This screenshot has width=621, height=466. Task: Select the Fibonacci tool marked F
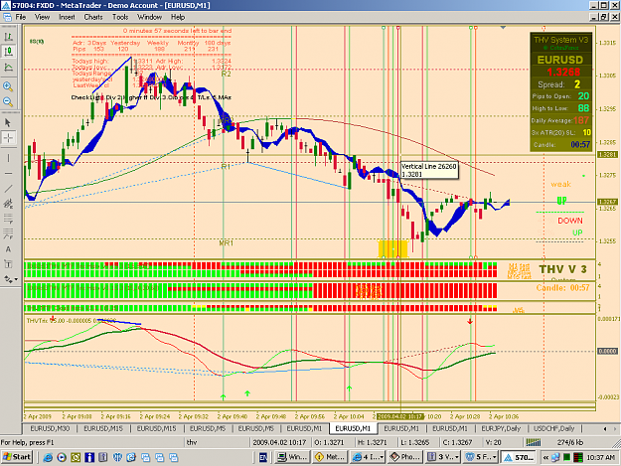click(8, 233)
